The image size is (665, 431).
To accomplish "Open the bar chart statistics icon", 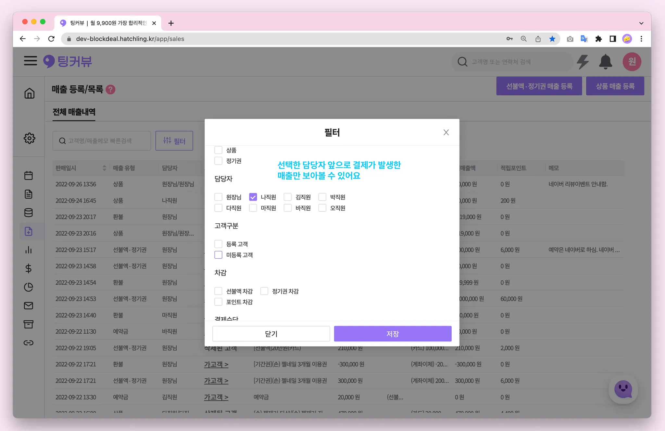I will tap(29, 250).
